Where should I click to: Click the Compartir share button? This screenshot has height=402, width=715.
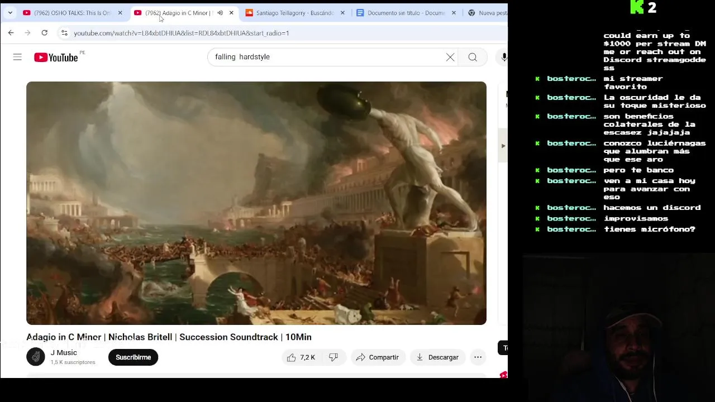(378, 357)
